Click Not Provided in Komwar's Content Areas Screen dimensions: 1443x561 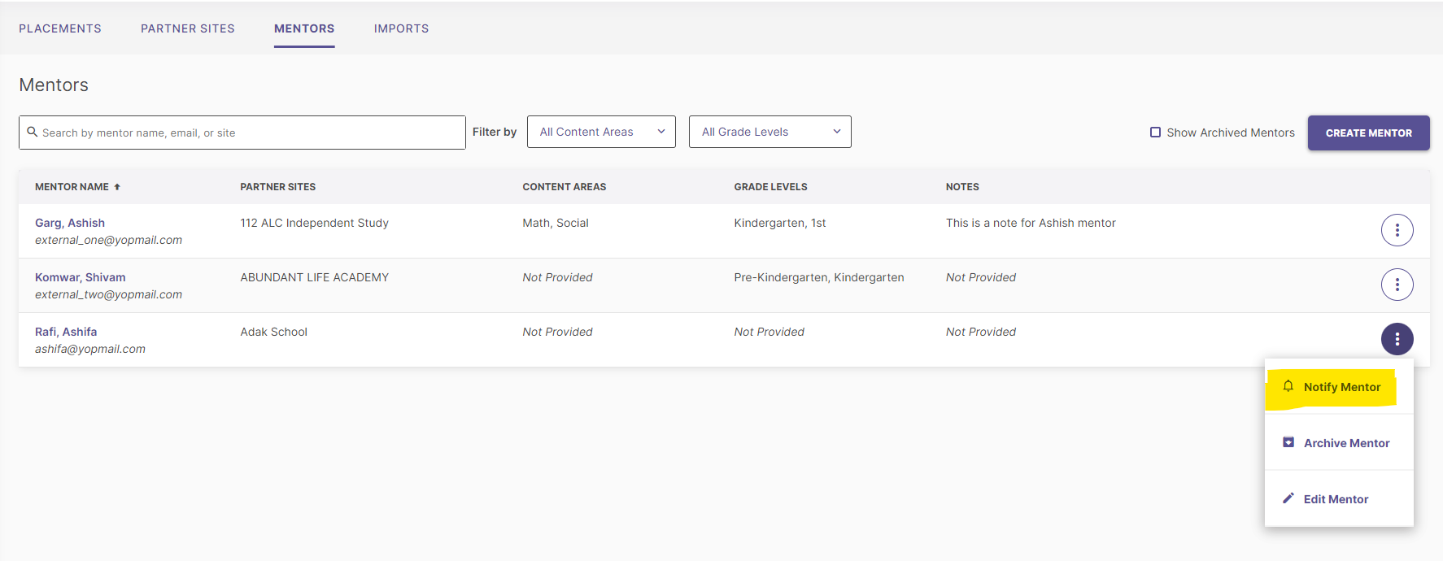tap(557, 277)
